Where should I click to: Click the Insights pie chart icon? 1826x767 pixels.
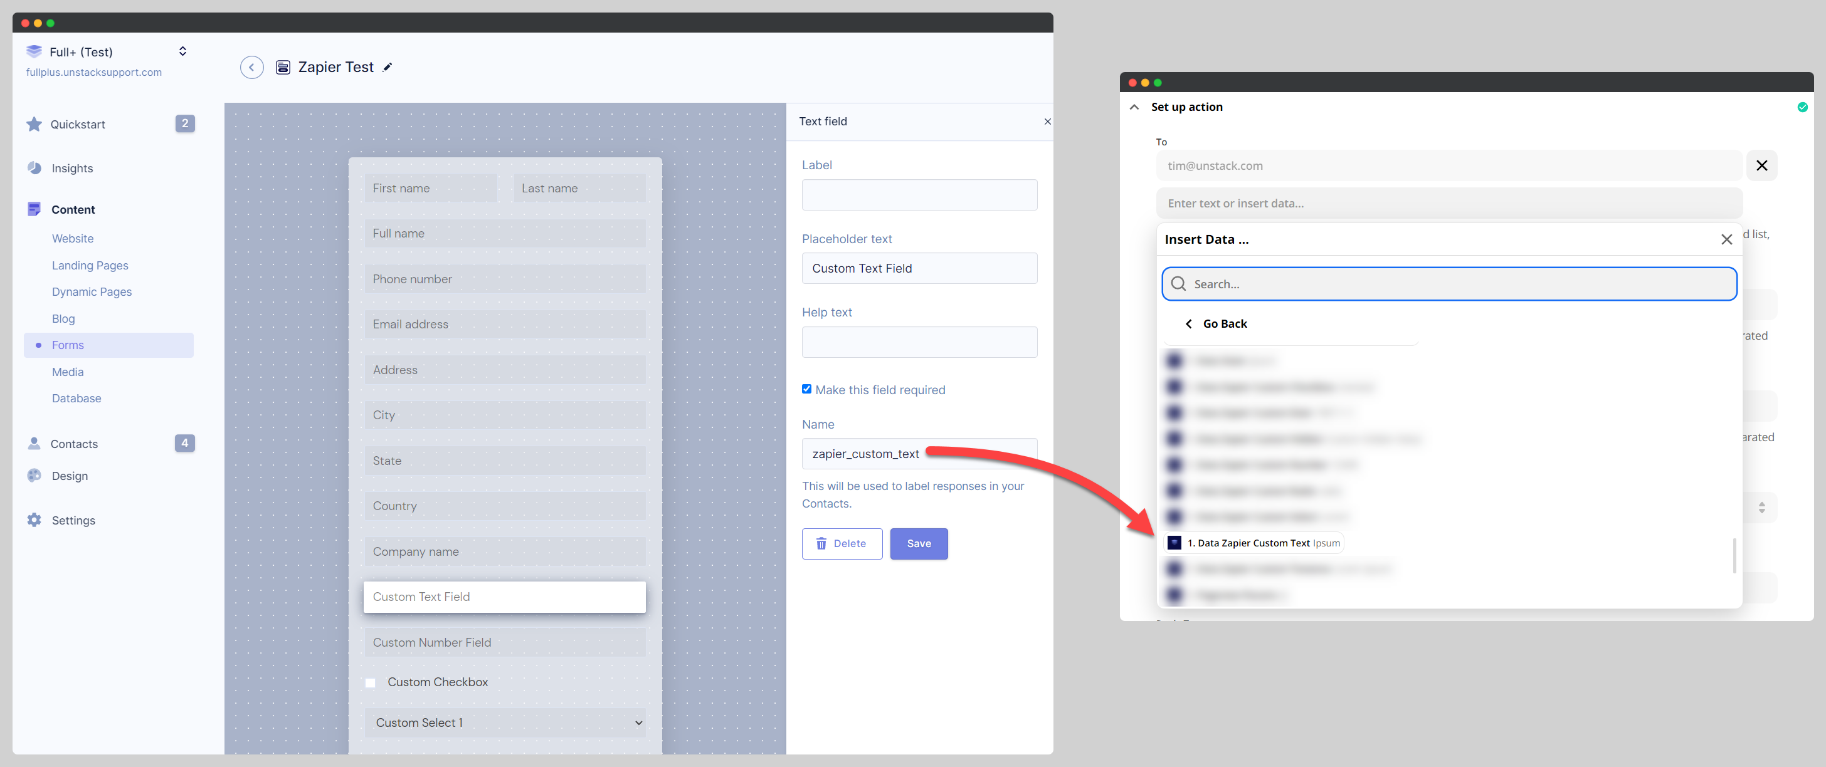(34, 168)
